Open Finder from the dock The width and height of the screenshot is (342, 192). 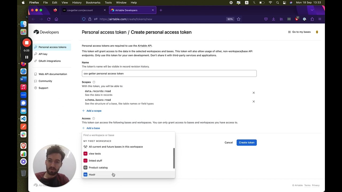click(24, 24)
